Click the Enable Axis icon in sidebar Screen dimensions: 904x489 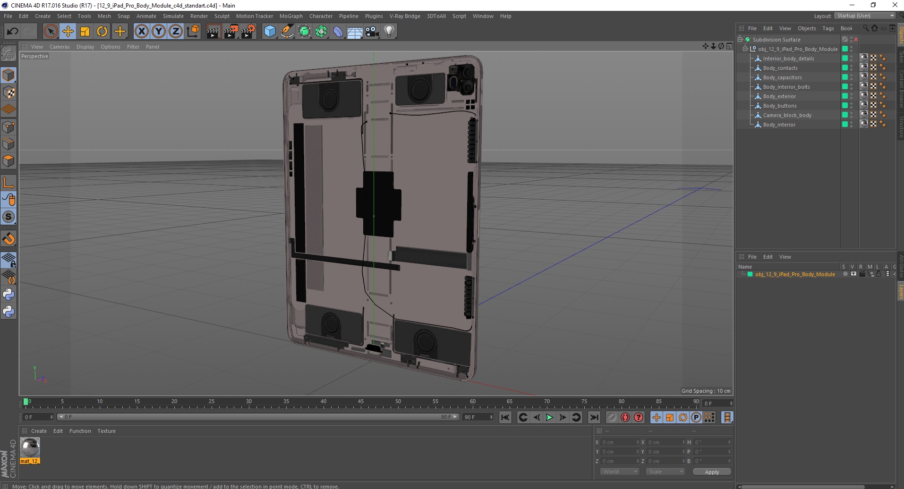click(x=9, y=183)
